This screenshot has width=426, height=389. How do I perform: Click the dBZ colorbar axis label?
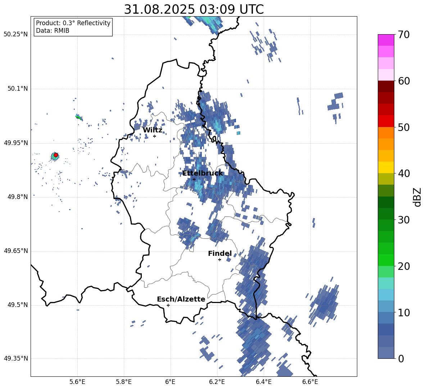coord(418,197)
